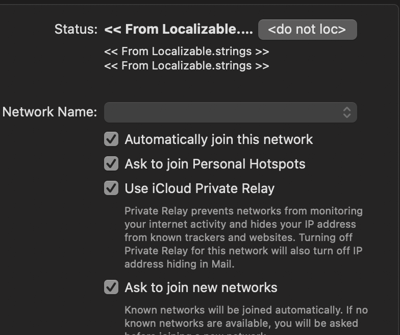This screenshot has height=335, width=400.
Task: Click the "Ask to join Personal Hotspots" label text
Action: tap(215, 164)
